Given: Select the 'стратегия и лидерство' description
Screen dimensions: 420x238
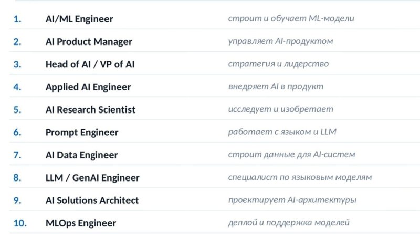Looking at the screenshot, I should 278,64.
